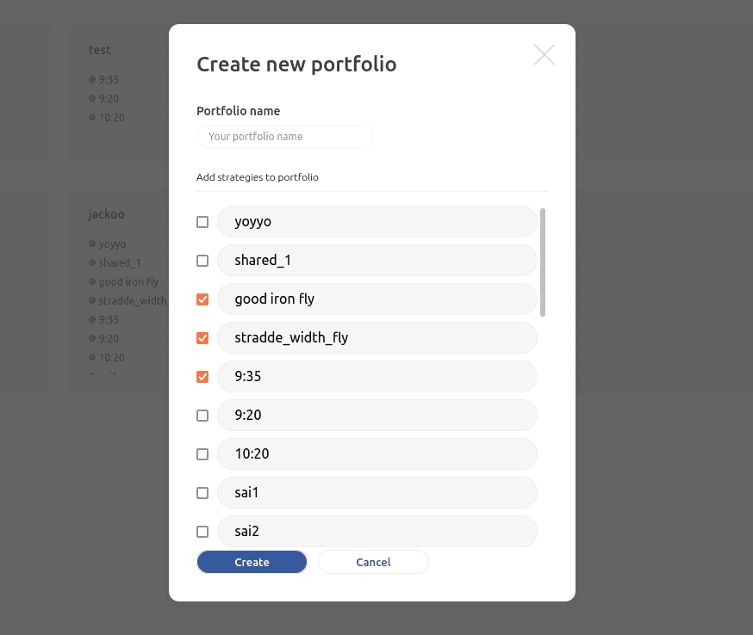Click Cancel to dismiss the dialog

(373, 561)
